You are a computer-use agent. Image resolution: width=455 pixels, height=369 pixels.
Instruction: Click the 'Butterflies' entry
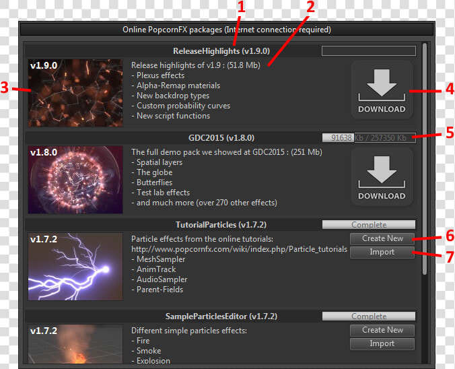pos(151,182)
